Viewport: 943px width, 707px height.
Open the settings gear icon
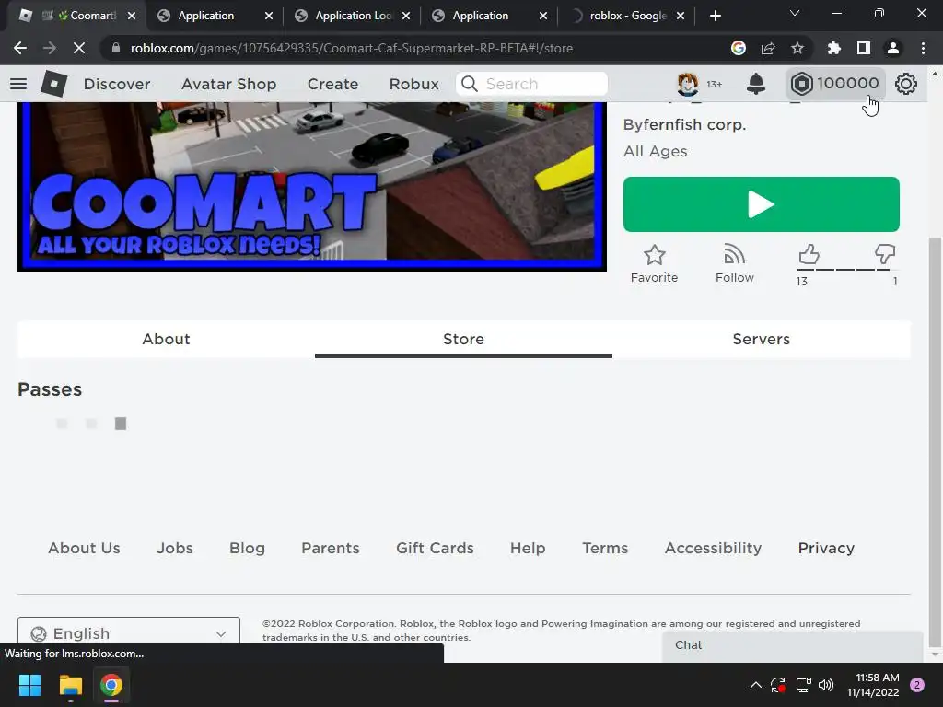click(x=906, y=84)
